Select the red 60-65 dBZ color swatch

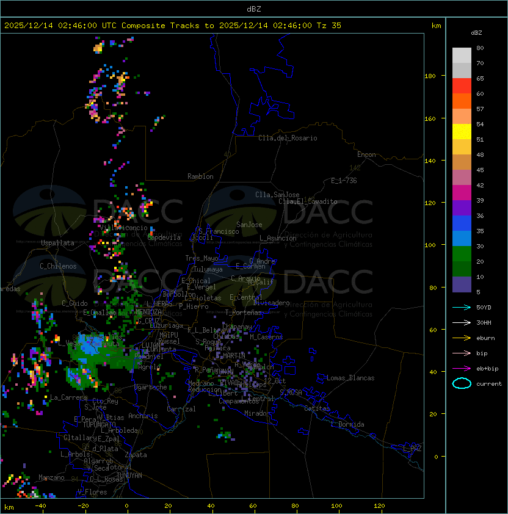(462, 86)
